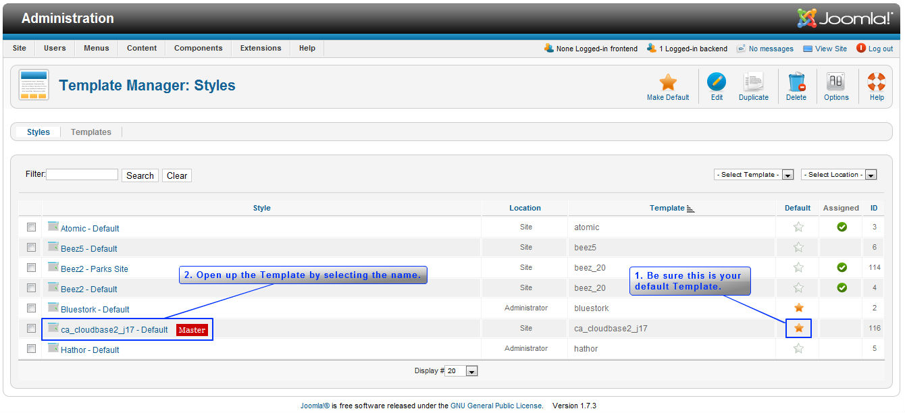Image resolution: width=905 pixels, height=413 pixels.
Task: Click the default star for Hathor - Default
Action: coord(798,349)
